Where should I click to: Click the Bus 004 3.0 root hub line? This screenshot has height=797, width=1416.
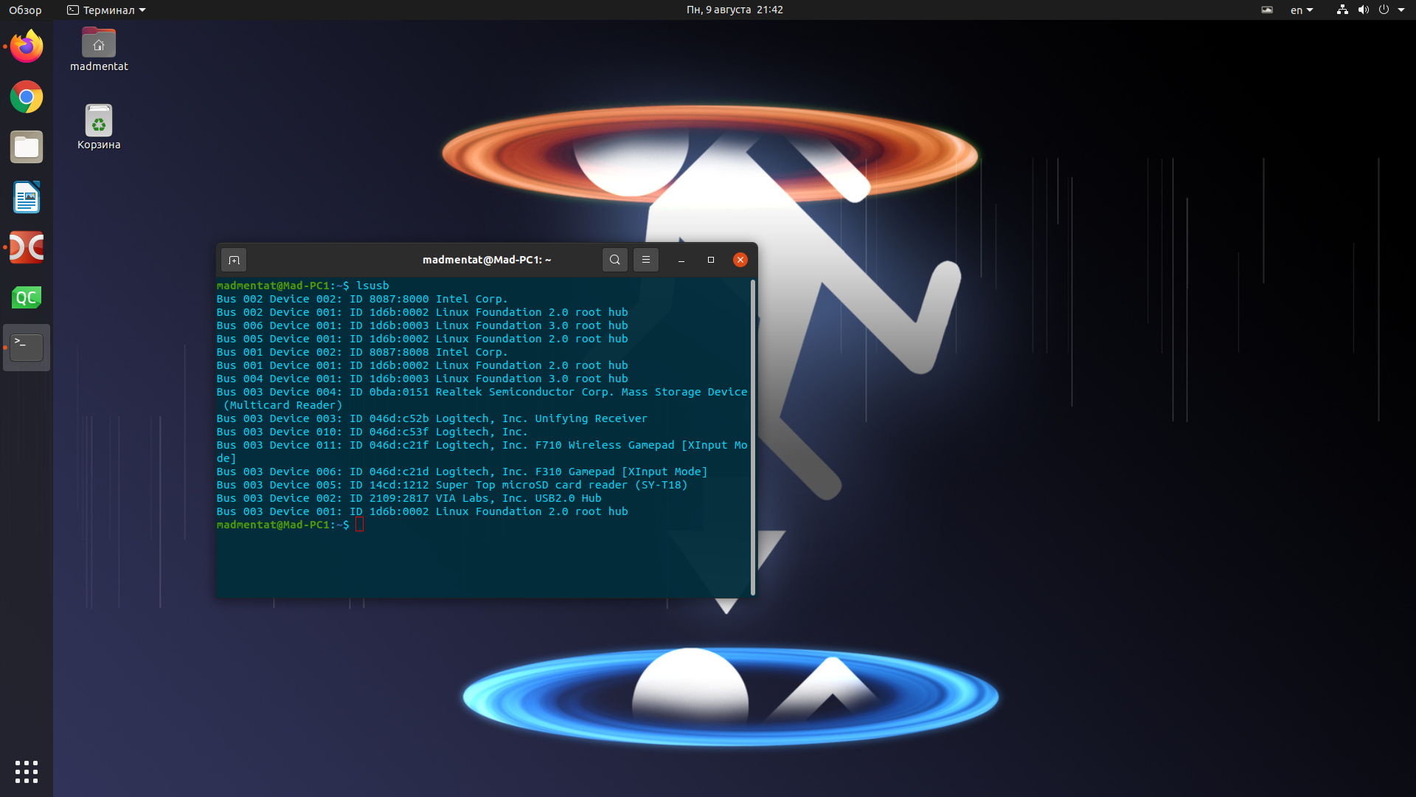point(423,379)
